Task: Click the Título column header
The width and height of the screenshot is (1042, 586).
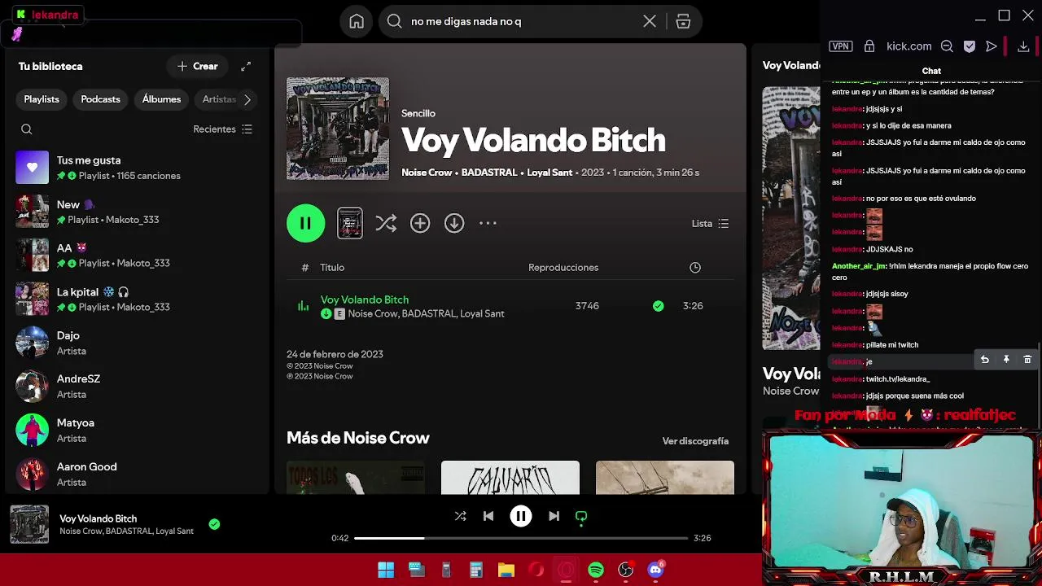Action: click(x=332, y=267)
